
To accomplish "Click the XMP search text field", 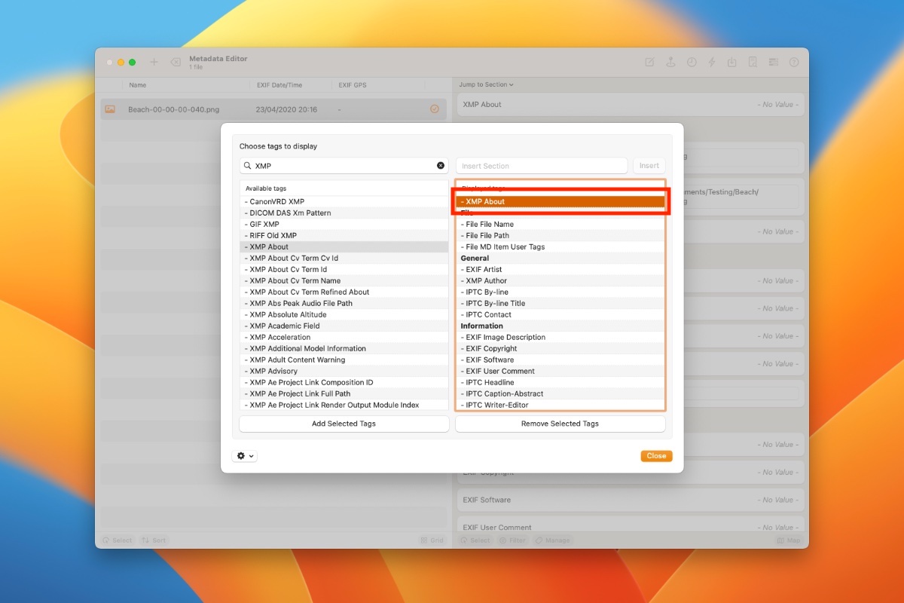I will (x=344, y=166).
